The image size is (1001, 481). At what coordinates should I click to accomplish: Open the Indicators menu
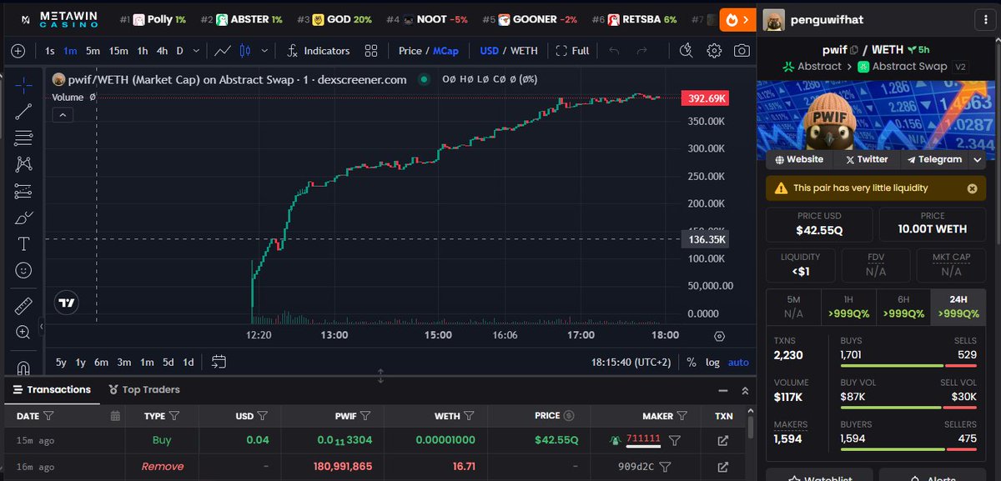318,51
